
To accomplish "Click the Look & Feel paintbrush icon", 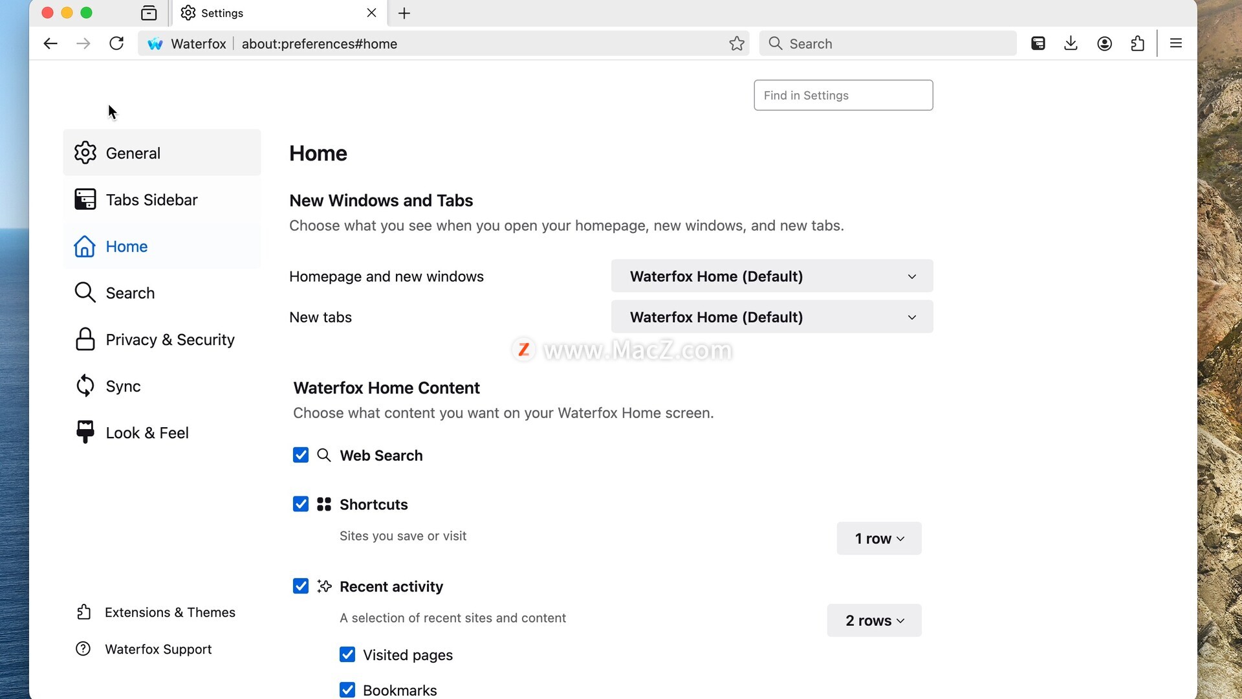I will click(85, 432).
